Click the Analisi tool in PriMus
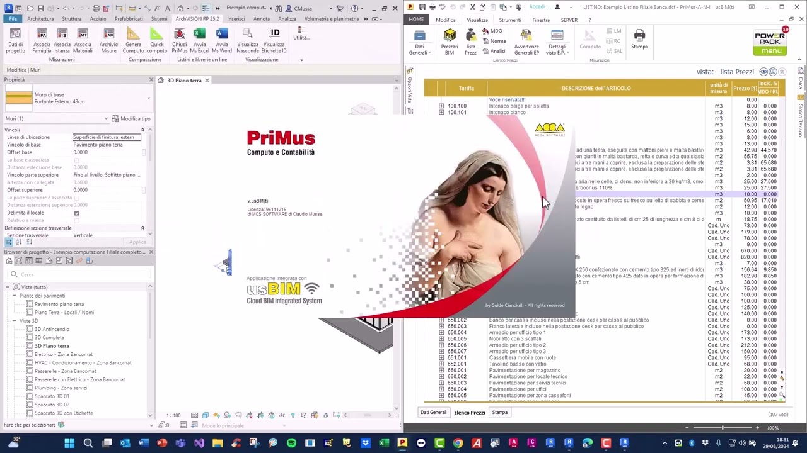Screen dimensions: 807x453 494,51
